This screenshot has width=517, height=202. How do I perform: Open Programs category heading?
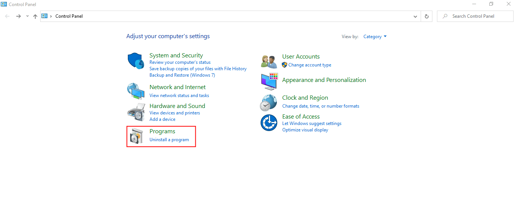tap(162, 131)
